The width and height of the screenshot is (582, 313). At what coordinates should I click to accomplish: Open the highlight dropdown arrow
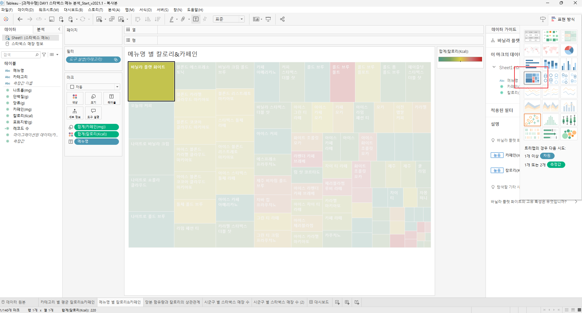pyautogui.click(x=177, y=19)
